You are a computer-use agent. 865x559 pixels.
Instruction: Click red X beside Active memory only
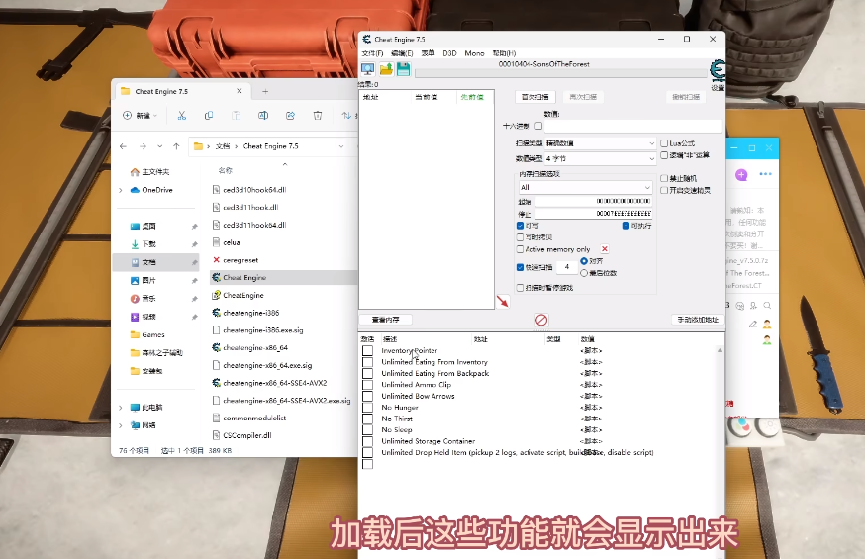point(605,249)
